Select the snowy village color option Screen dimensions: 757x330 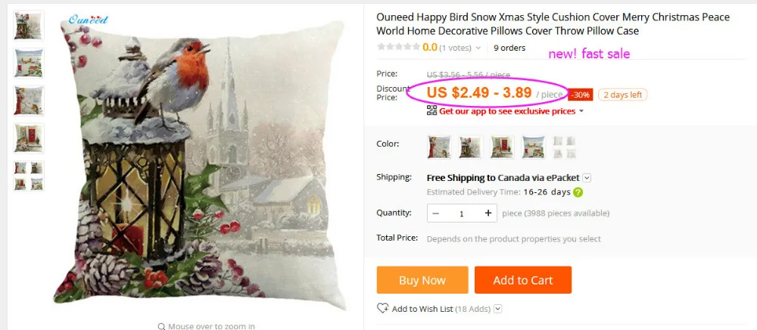pos(534,147)
